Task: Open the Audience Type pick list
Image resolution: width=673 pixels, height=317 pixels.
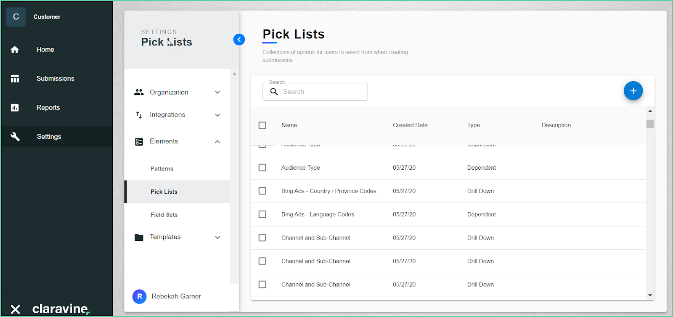Action: 300,168
